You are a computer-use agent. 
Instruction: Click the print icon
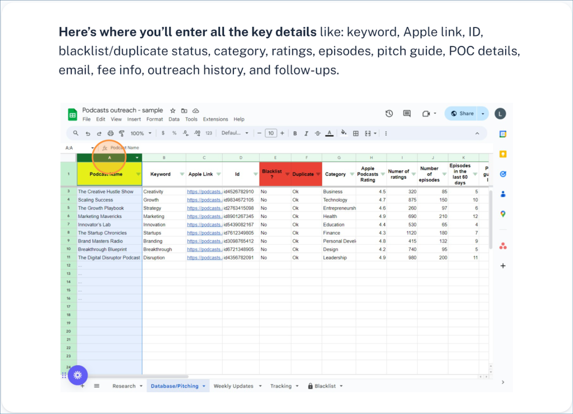point(110,133)
